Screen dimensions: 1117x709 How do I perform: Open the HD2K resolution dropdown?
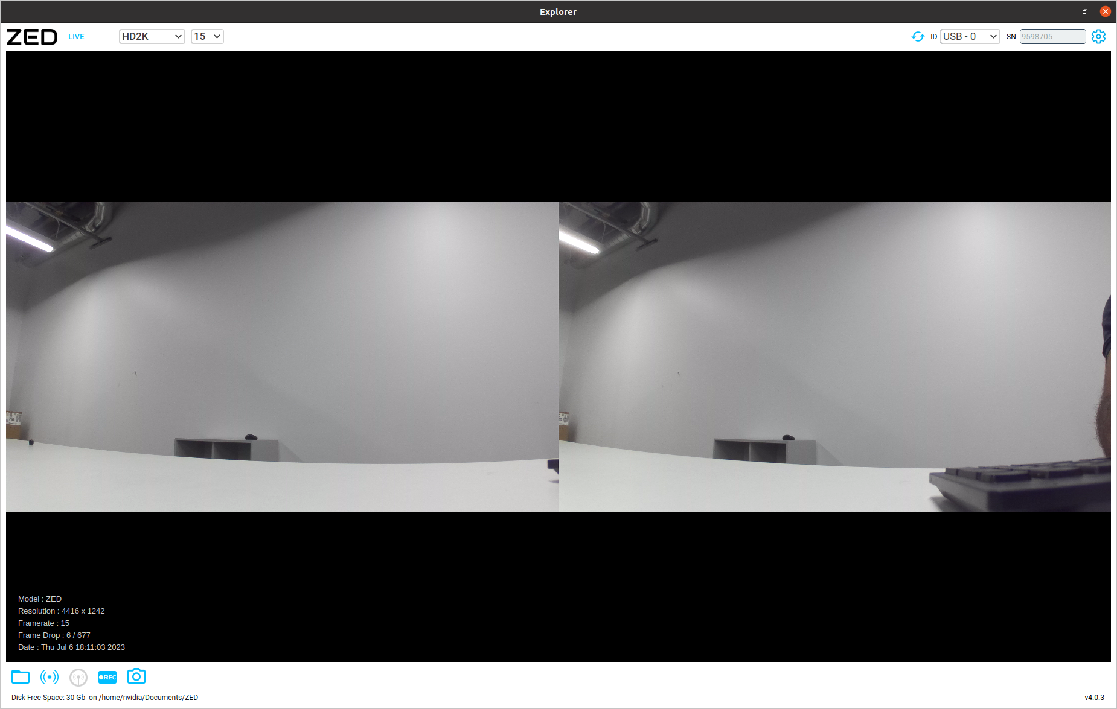click(x=152, y=36)
